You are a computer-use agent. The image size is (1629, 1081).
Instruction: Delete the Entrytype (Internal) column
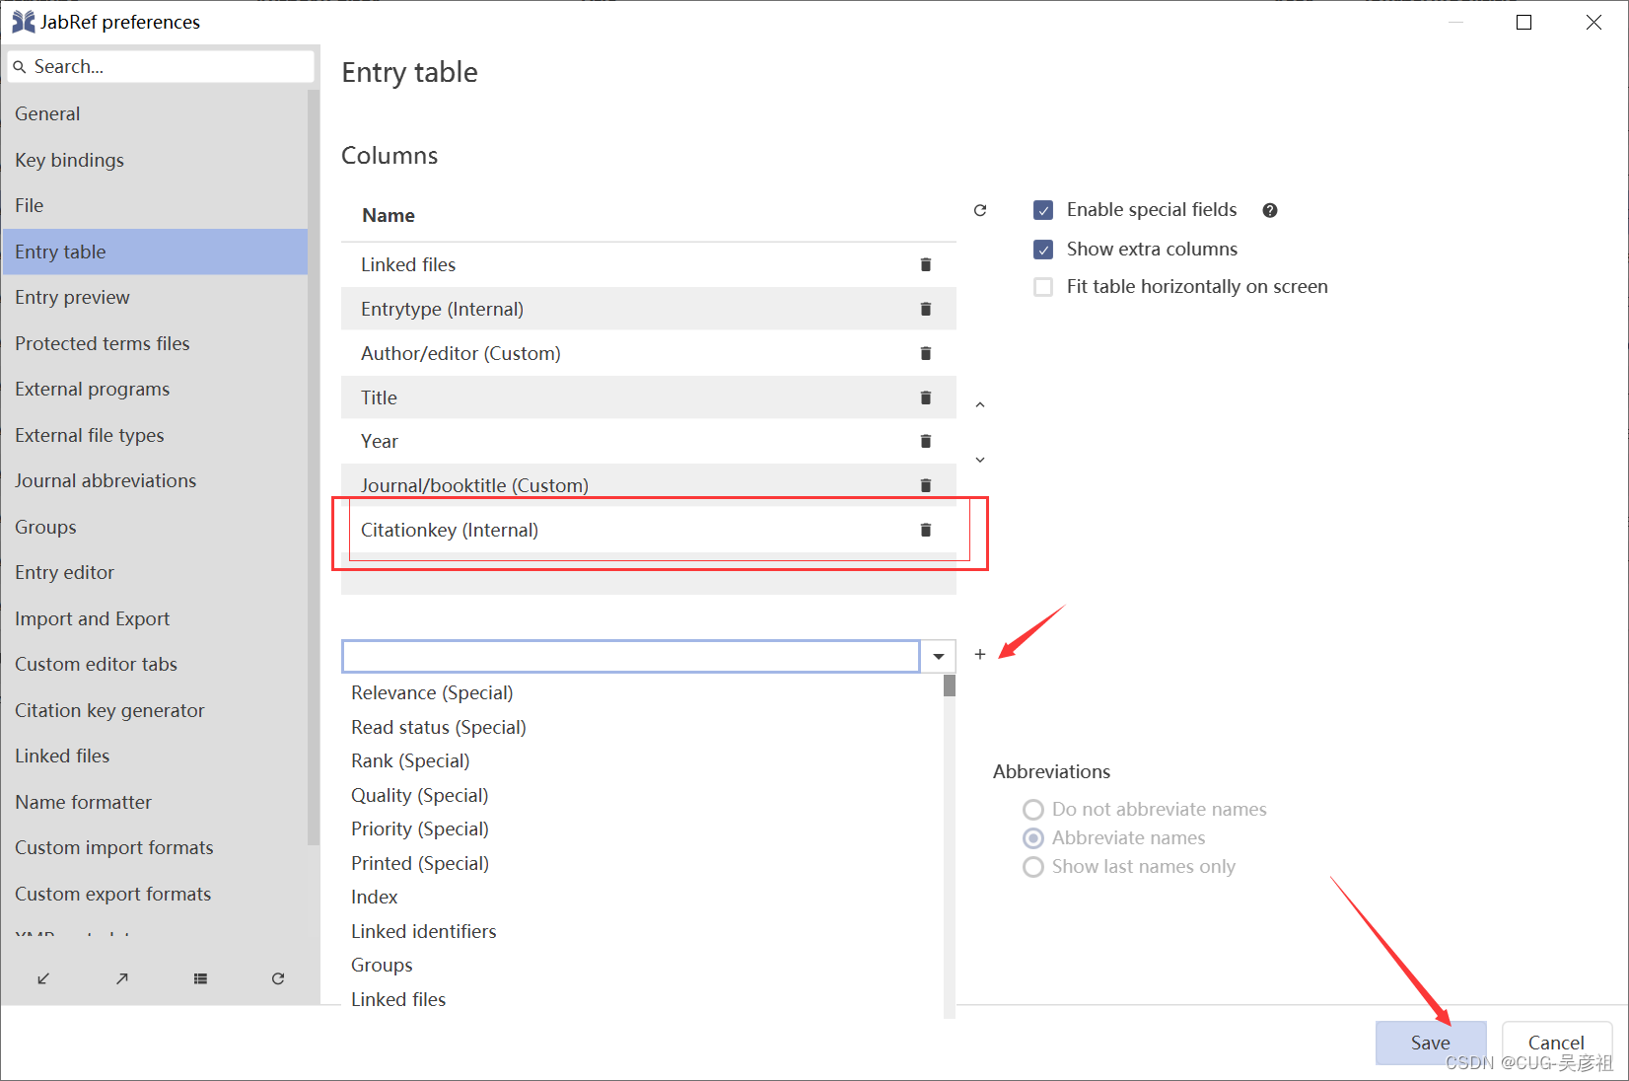pyautogui.click(x=925, y=309)
